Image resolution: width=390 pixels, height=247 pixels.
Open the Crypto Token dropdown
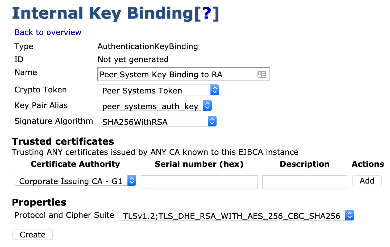[158, 90]
